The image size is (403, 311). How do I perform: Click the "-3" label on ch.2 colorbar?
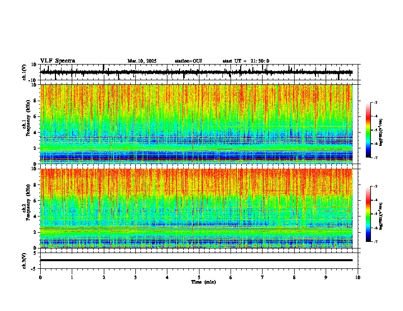tap(375, 186)
